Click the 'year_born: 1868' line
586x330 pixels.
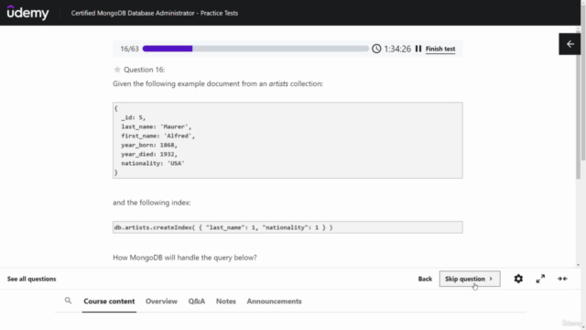(149, 145)
